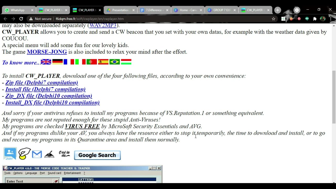
Task: Click the red tomato extension icon
Action: (x=291, y=19)
